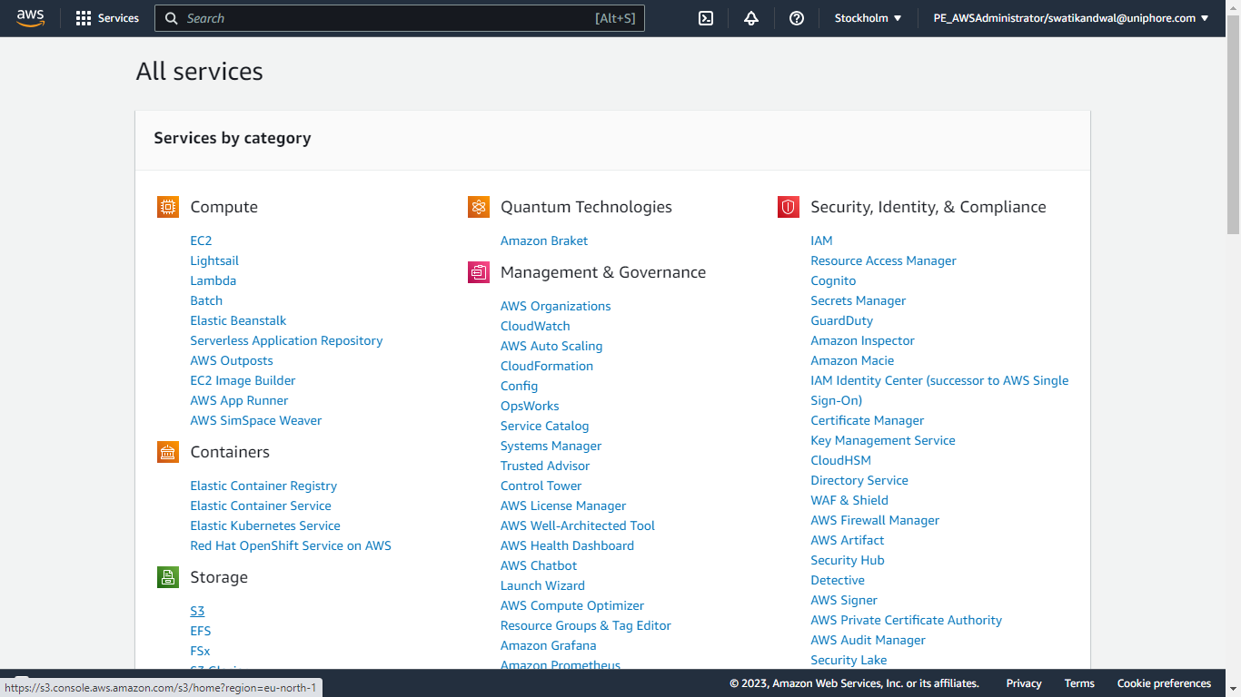The image size is (1241, 697).
Task: Open the Config service link
Action: click(x=519, y=386)
